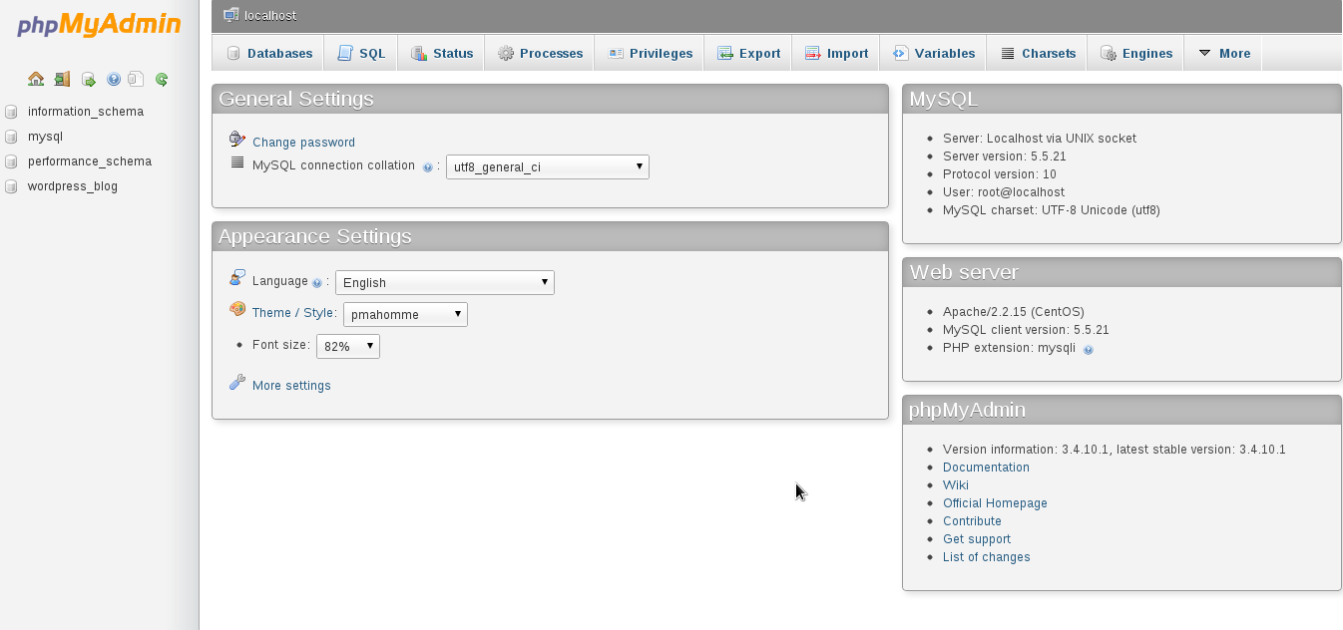Expand the Theme / Style pmahomme dropdown
The width and height of the screenshot is (1343, 630).
click(x=405, y=314)
